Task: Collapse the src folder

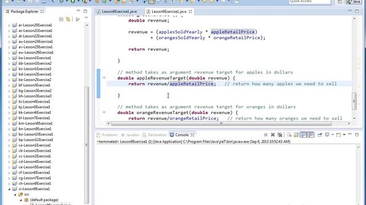Action: (x=15, y=195)
